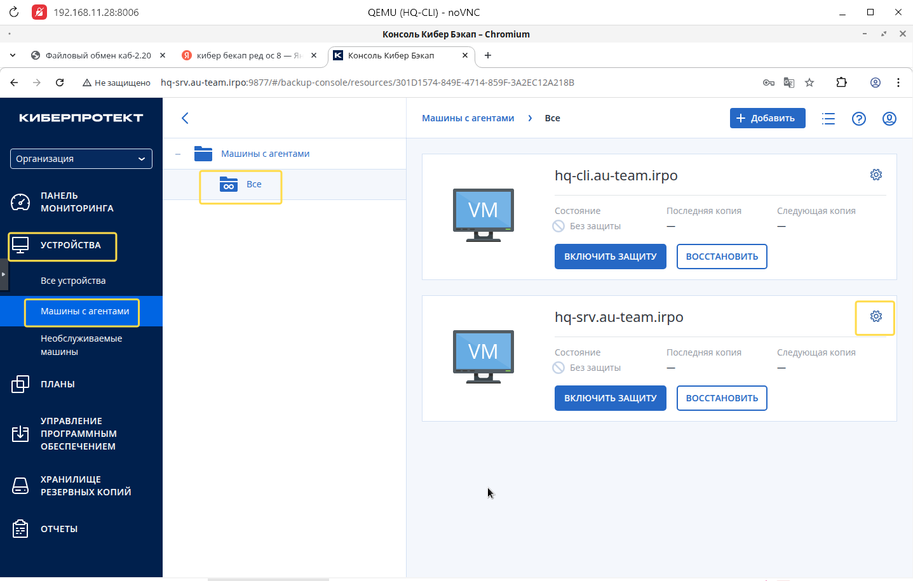Select Все устройства in sidebar
This screenshot has width=913, height=581.
pyautogui.click(x=73, y=281)
